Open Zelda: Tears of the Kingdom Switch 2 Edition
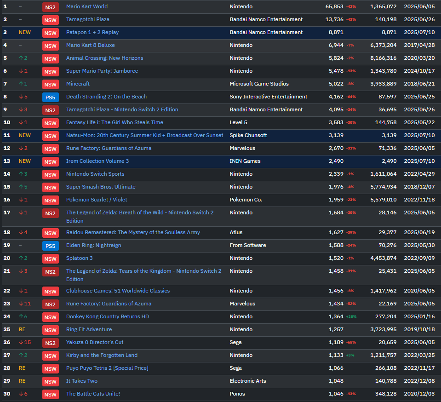Image resolution: width=441 pixels, height=402 pixels. point(144,275)
